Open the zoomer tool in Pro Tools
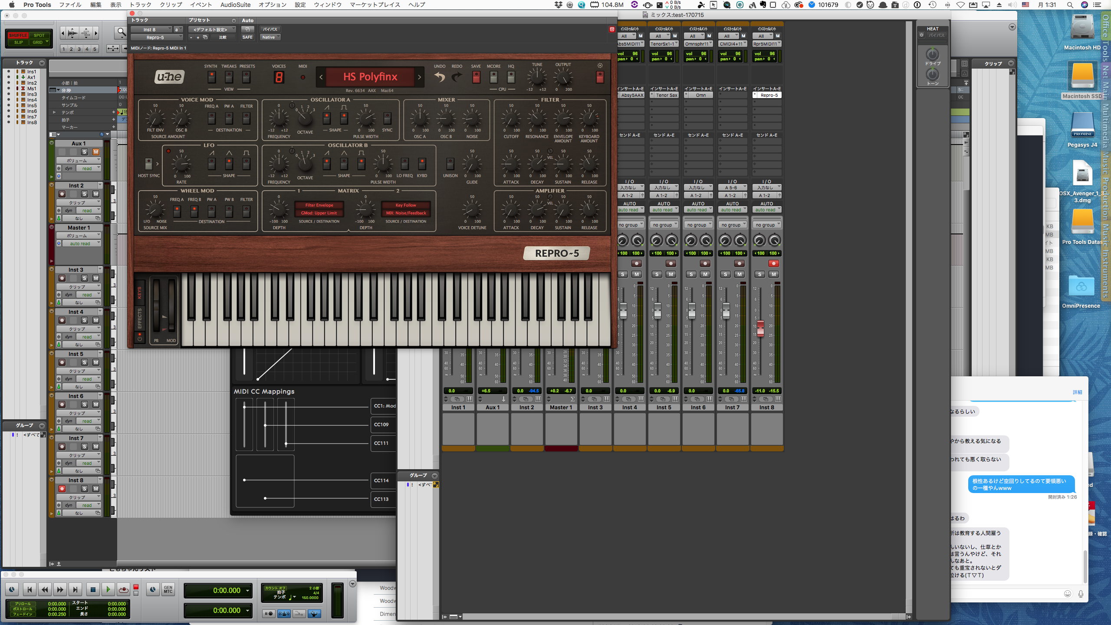This screenshot has width=1111, height=625. tap(121, 32)
